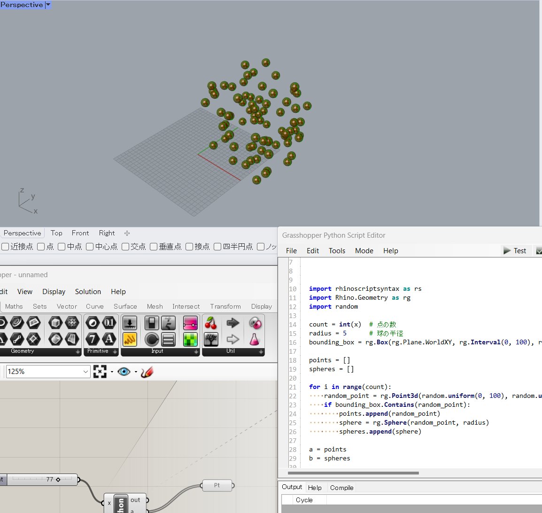The image size is (542, 513).
Task: Expand the Input panel with its plus
Action: click(x=196, y=351)
